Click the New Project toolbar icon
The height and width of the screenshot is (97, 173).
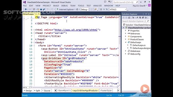34,10
